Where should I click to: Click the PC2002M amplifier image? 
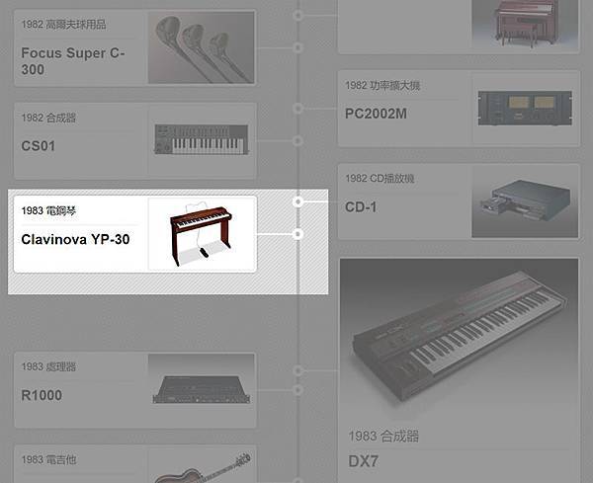526,108
